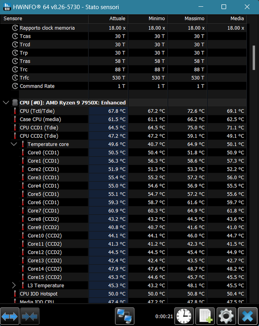
Task: Open sensor settings gear icon
Action: [x=226, y=316]
